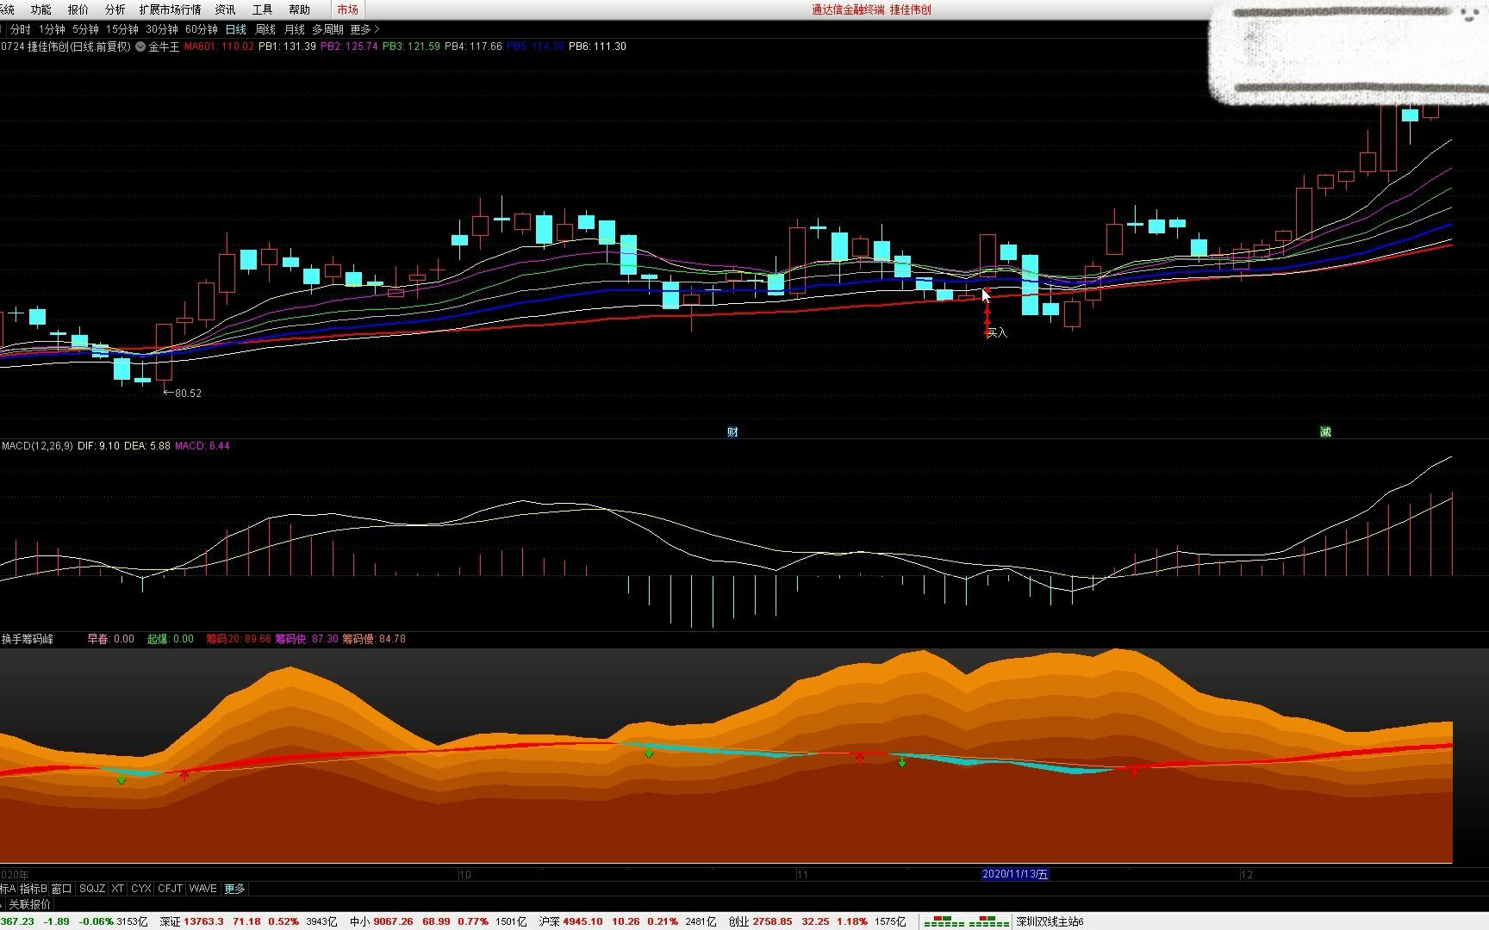This screenshot has width=1489, height=930.
Task: Select the 30分钟 period
Action: (x=161, y=29)
